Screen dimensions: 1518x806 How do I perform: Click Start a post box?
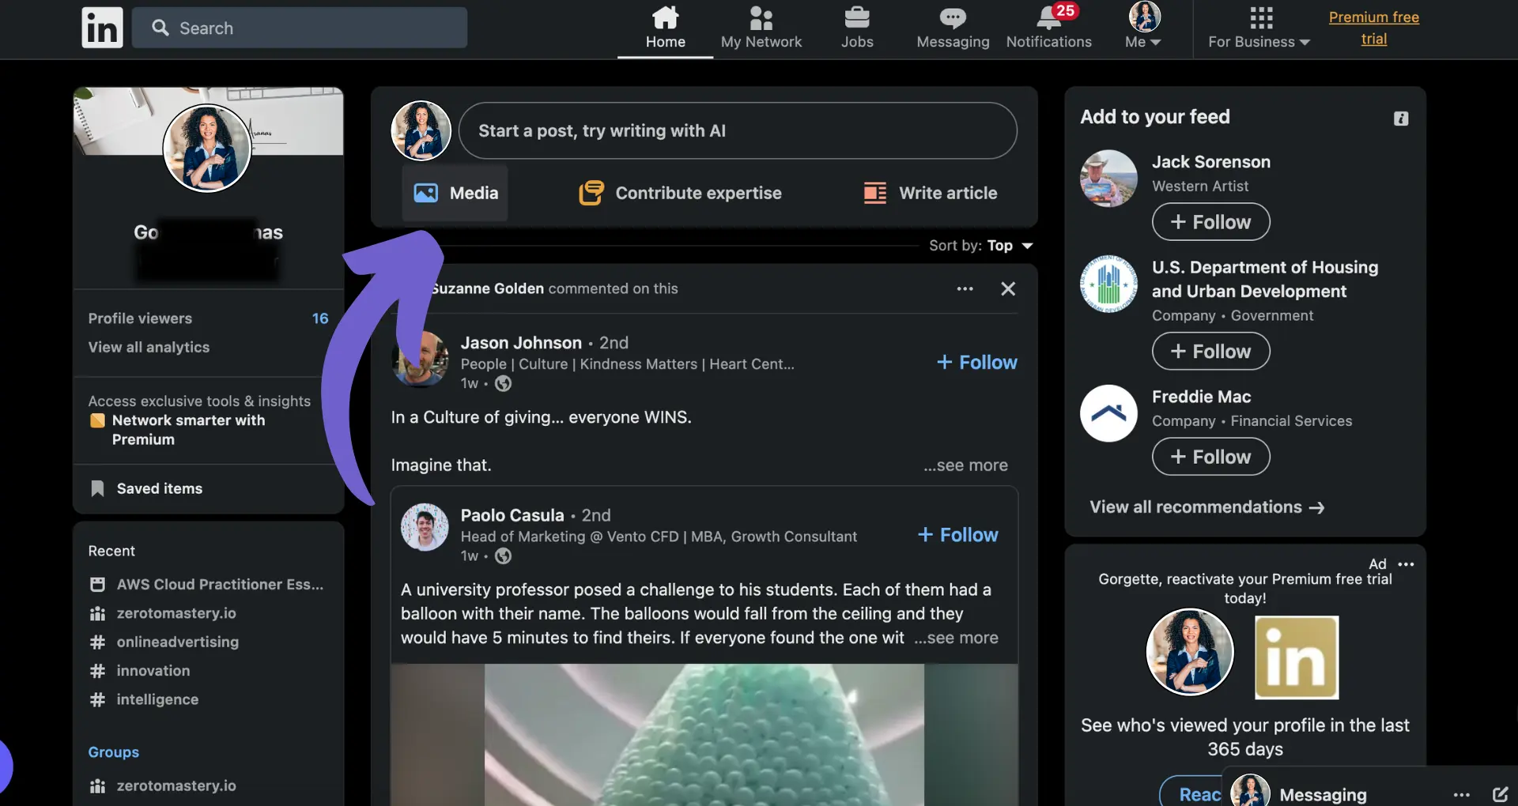coord(738,130)
